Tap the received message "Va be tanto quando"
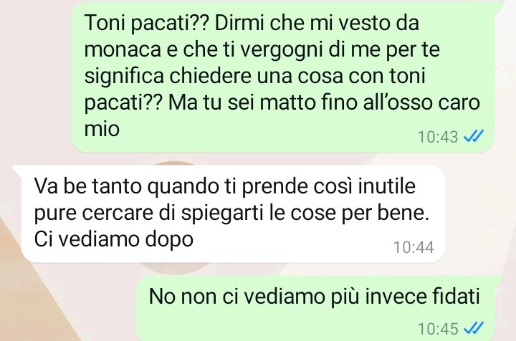Viewport: 516px width, 341px height. [x=233, y=213]
